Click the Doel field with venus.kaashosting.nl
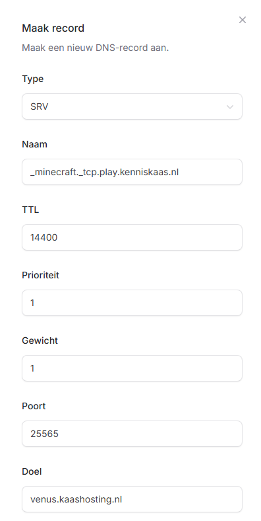Image resolution: width=261 pixels, height=521 pixels. point(132,499)
